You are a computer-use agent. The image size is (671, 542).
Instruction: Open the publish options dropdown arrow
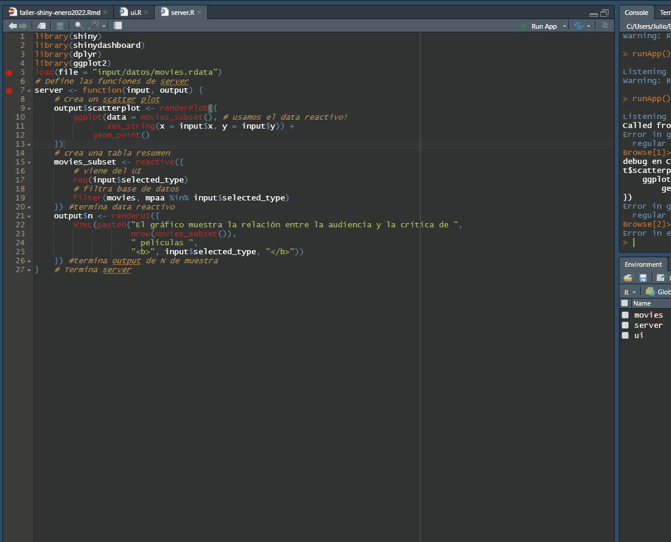[x=588, y=26]
